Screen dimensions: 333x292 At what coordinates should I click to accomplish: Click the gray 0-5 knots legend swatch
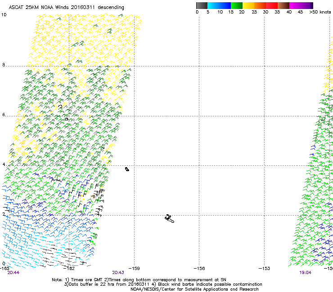[x=202, y=5]
